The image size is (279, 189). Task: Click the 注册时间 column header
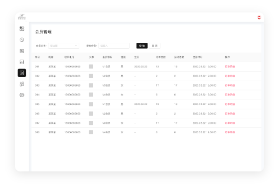point(197,57)
